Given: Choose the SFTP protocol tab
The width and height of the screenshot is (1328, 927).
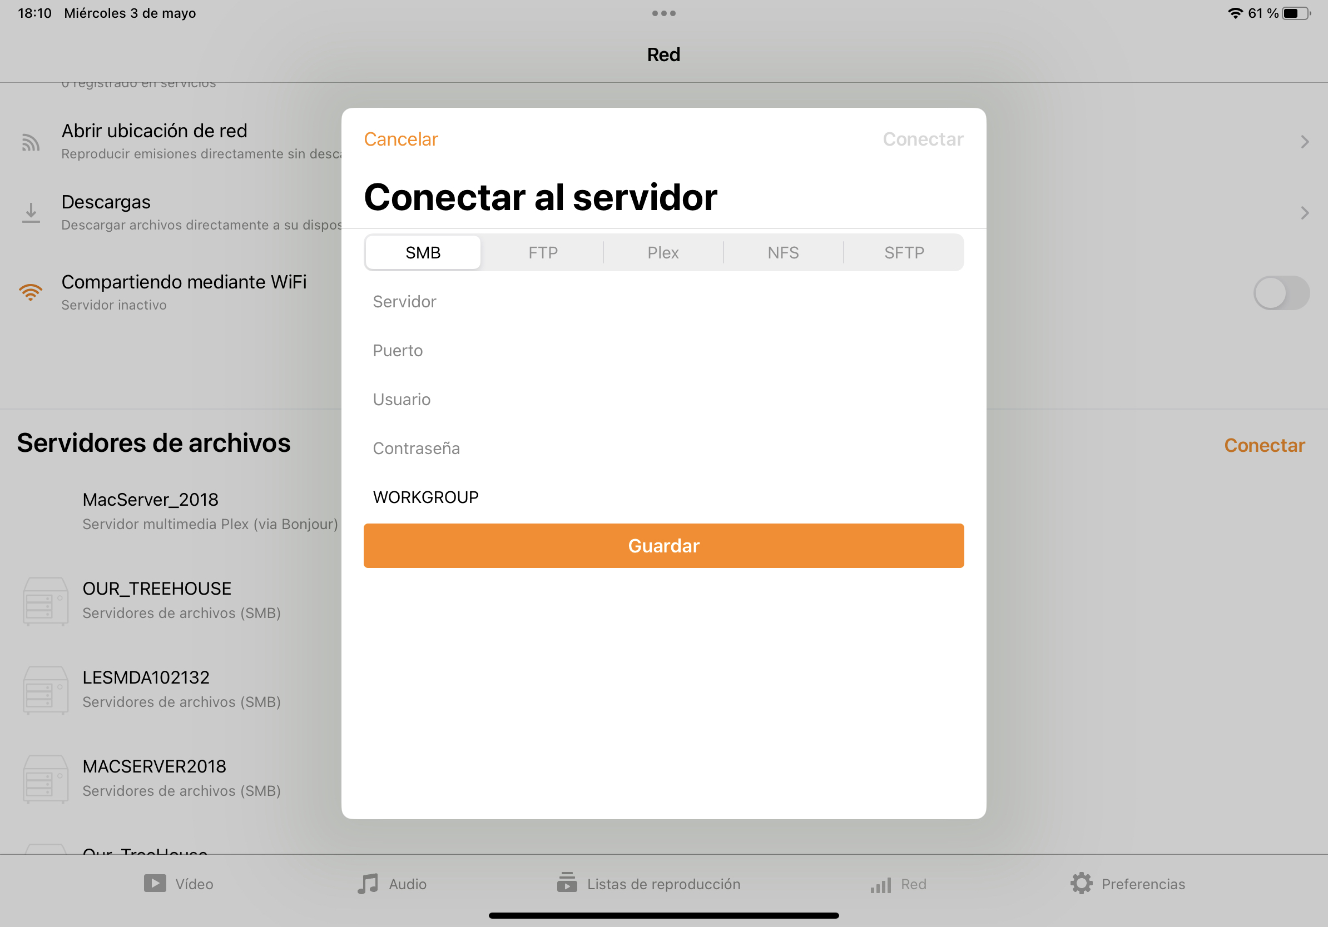Looking at the screenshot, I should pyautogui.click(x=904, y=252).
